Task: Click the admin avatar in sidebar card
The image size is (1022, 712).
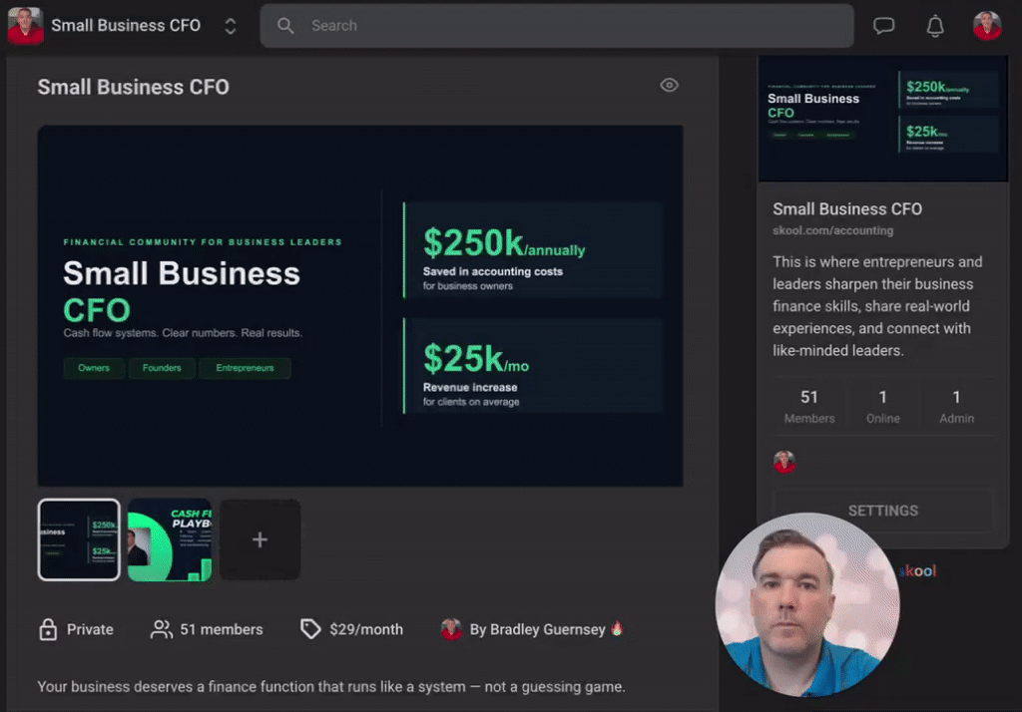Action: tap(784, 462)
